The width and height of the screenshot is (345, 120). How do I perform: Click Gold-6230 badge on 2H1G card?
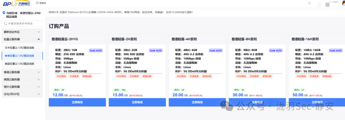(x=96, y=50)
